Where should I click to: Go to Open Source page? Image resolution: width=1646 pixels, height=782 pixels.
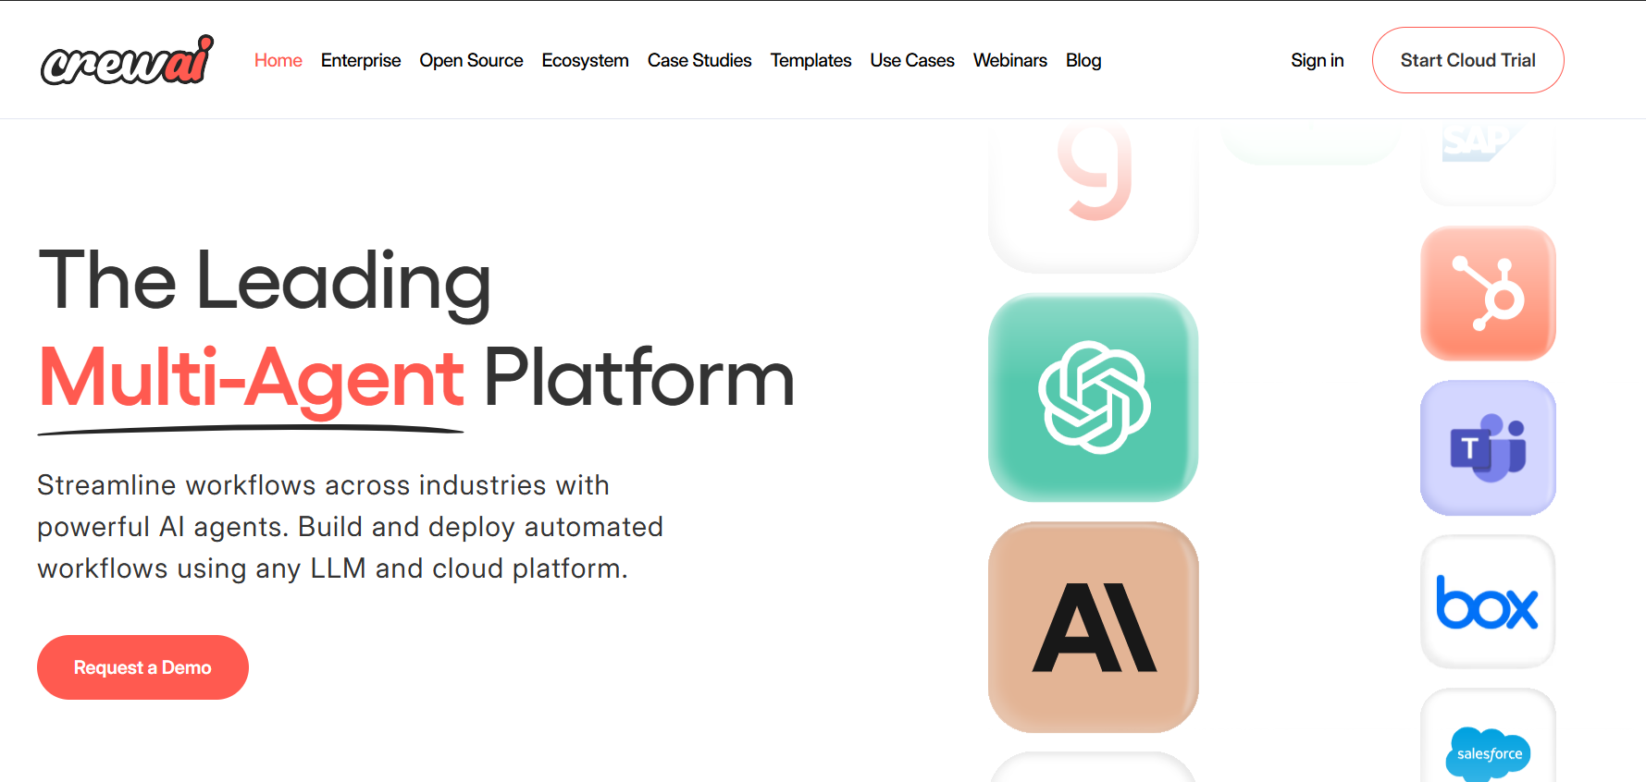471,60
